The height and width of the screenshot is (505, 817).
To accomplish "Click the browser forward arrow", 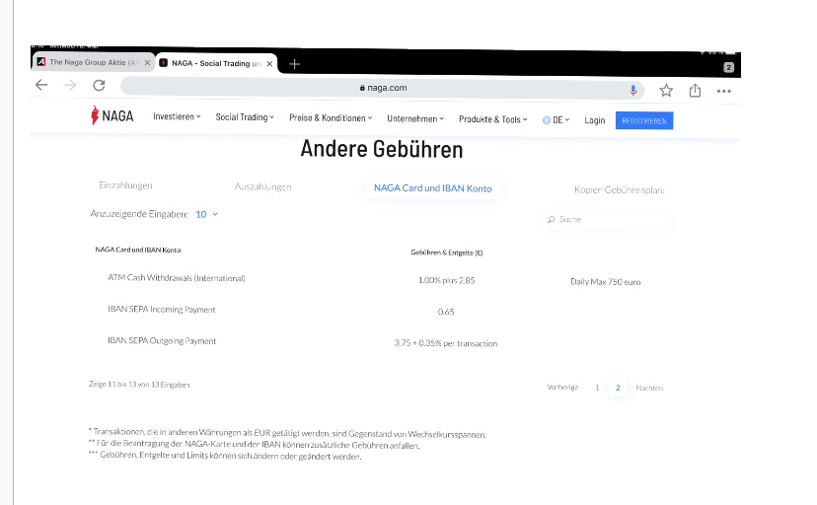I will [69, 86].
